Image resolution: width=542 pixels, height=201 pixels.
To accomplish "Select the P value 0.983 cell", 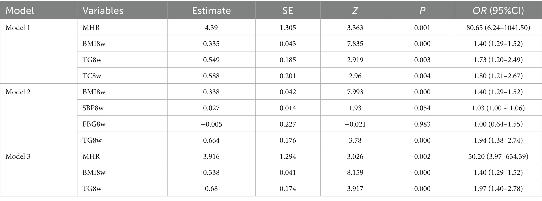I will (422, 124).
